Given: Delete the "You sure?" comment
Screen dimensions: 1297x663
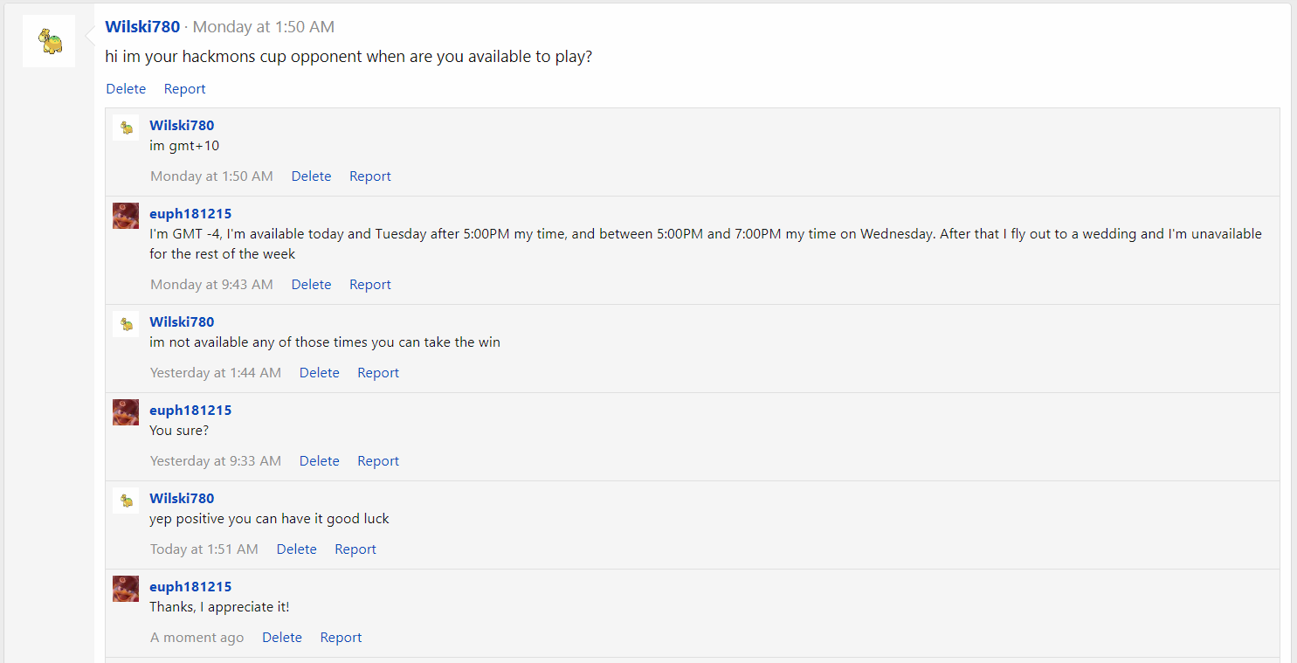Looking at the screenshot, I should (319, 461).
